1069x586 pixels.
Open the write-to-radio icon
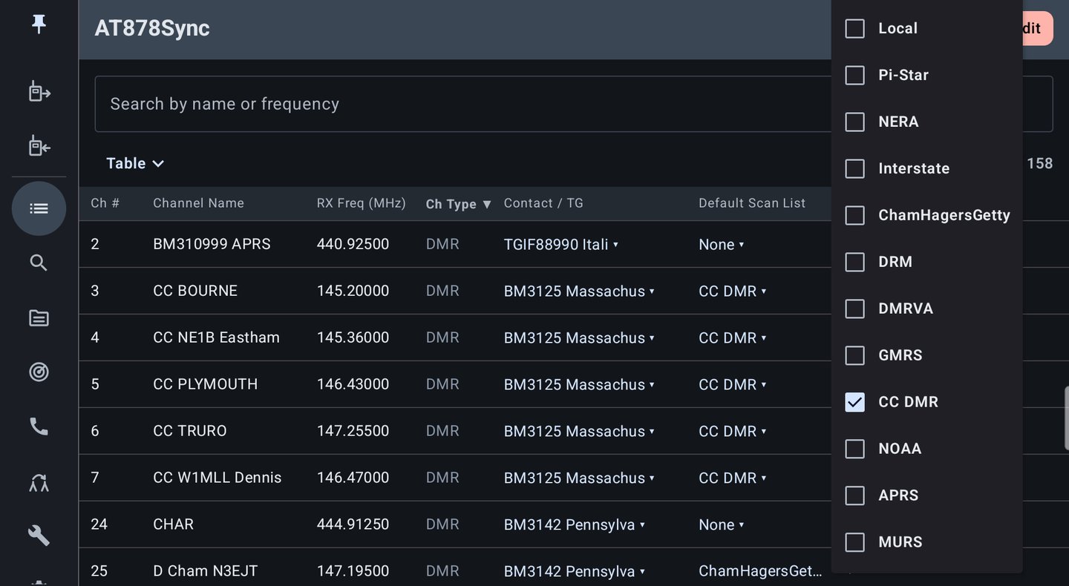click(39, 92)
